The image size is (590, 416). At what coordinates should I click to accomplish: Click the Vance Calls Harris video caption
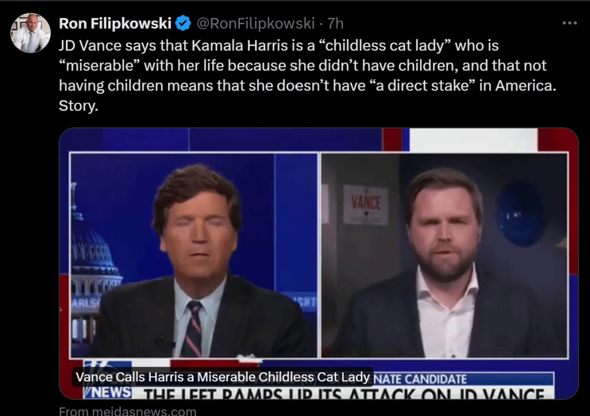tap(223, 377)
